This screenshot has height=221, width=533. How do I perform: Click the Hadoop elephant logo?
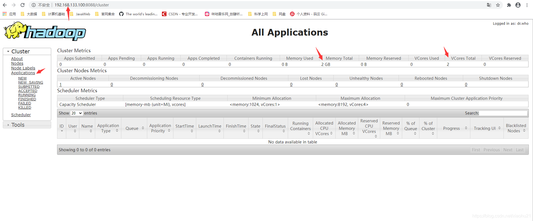(x=45, y=31)
